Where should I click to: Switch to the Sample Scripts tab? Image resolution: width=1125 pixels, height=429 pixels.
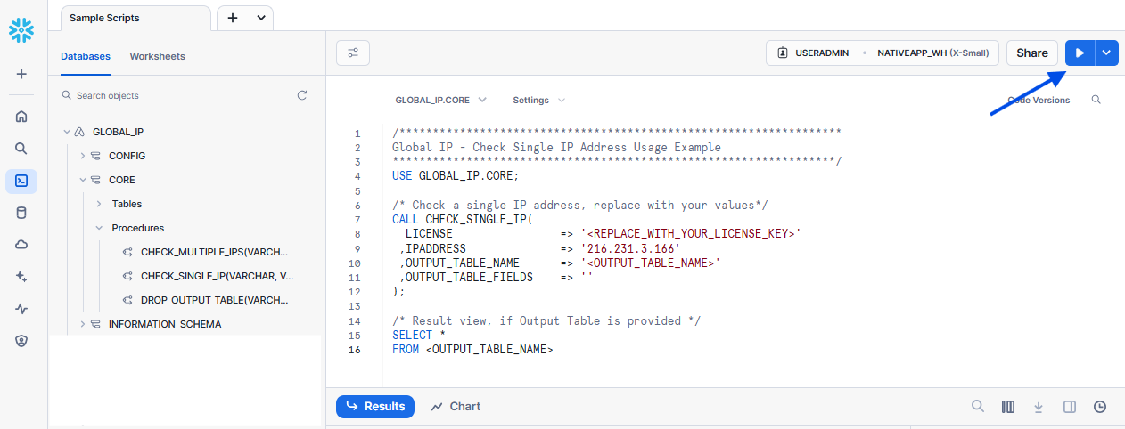(x=135, y=18)
